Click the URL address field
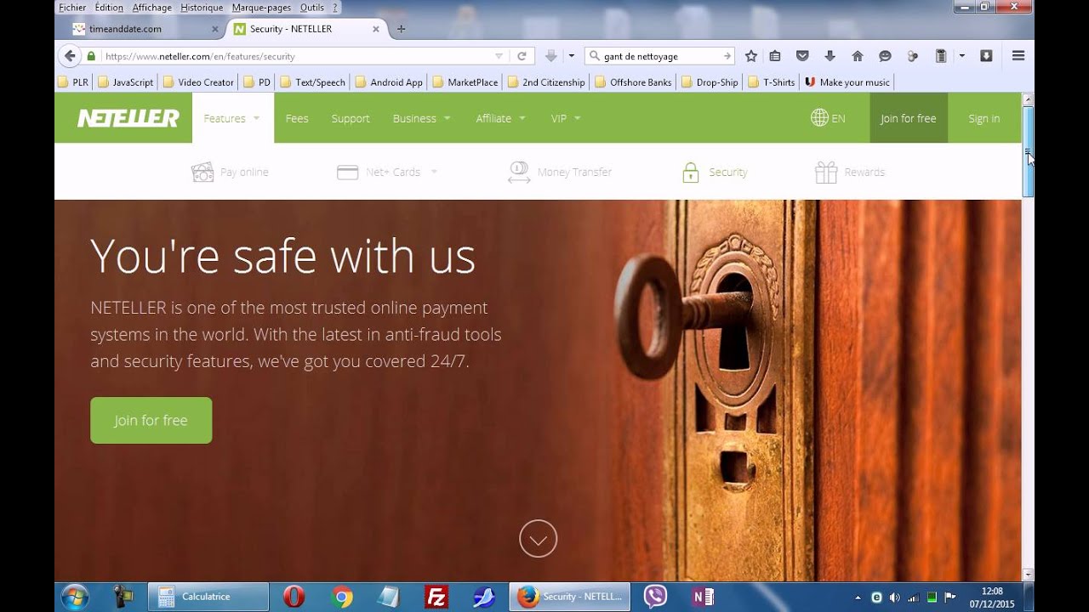Image resolution: width=1089 pixels, height=612 pixels. point(298,56)
